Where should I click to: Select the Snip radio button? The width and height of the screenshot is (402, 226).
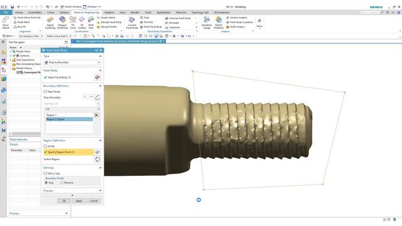click(46, 183)
